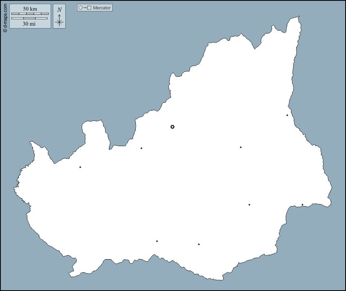Click the square symbol in the projection box
Viewport: 346px width, 291px height.
pos(89,8)
